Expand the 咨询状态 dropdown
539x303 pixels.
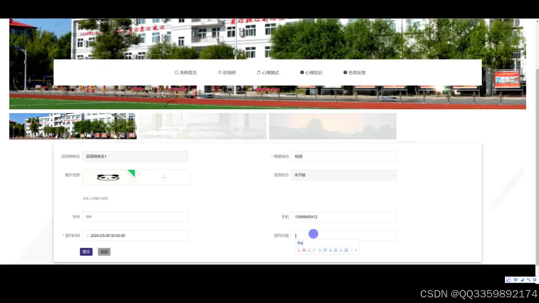tap(344, 175)
